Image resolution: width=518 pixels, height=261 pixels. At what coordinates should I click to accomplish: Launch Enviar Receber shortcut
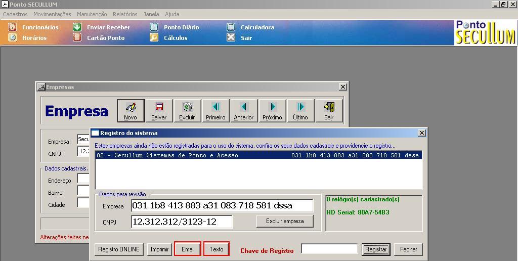coord(101,27)
